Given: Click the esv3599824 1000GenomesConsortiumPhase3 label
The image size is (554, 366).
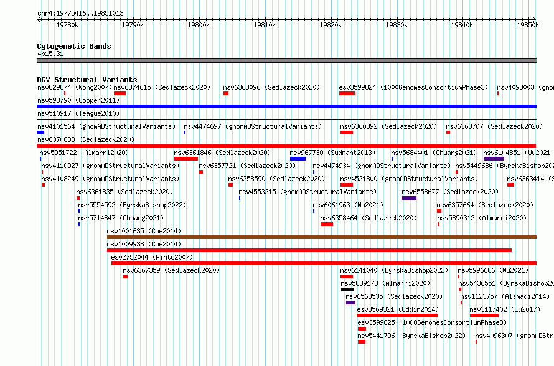Looking at the screenshot, I should coord(413,87).
